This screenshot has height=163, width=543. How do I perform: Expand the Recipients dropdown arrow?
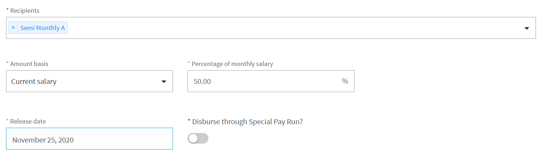tap(527, 28)
